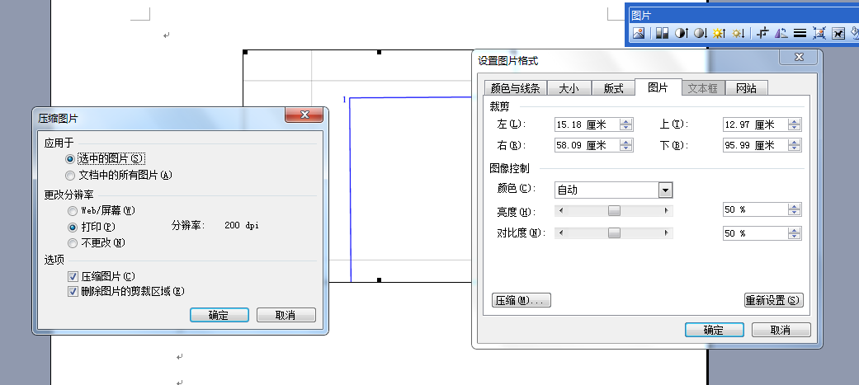859x385 pixels.
Task: Click the Rotate Left 90° icon
Action: point(781,34)
